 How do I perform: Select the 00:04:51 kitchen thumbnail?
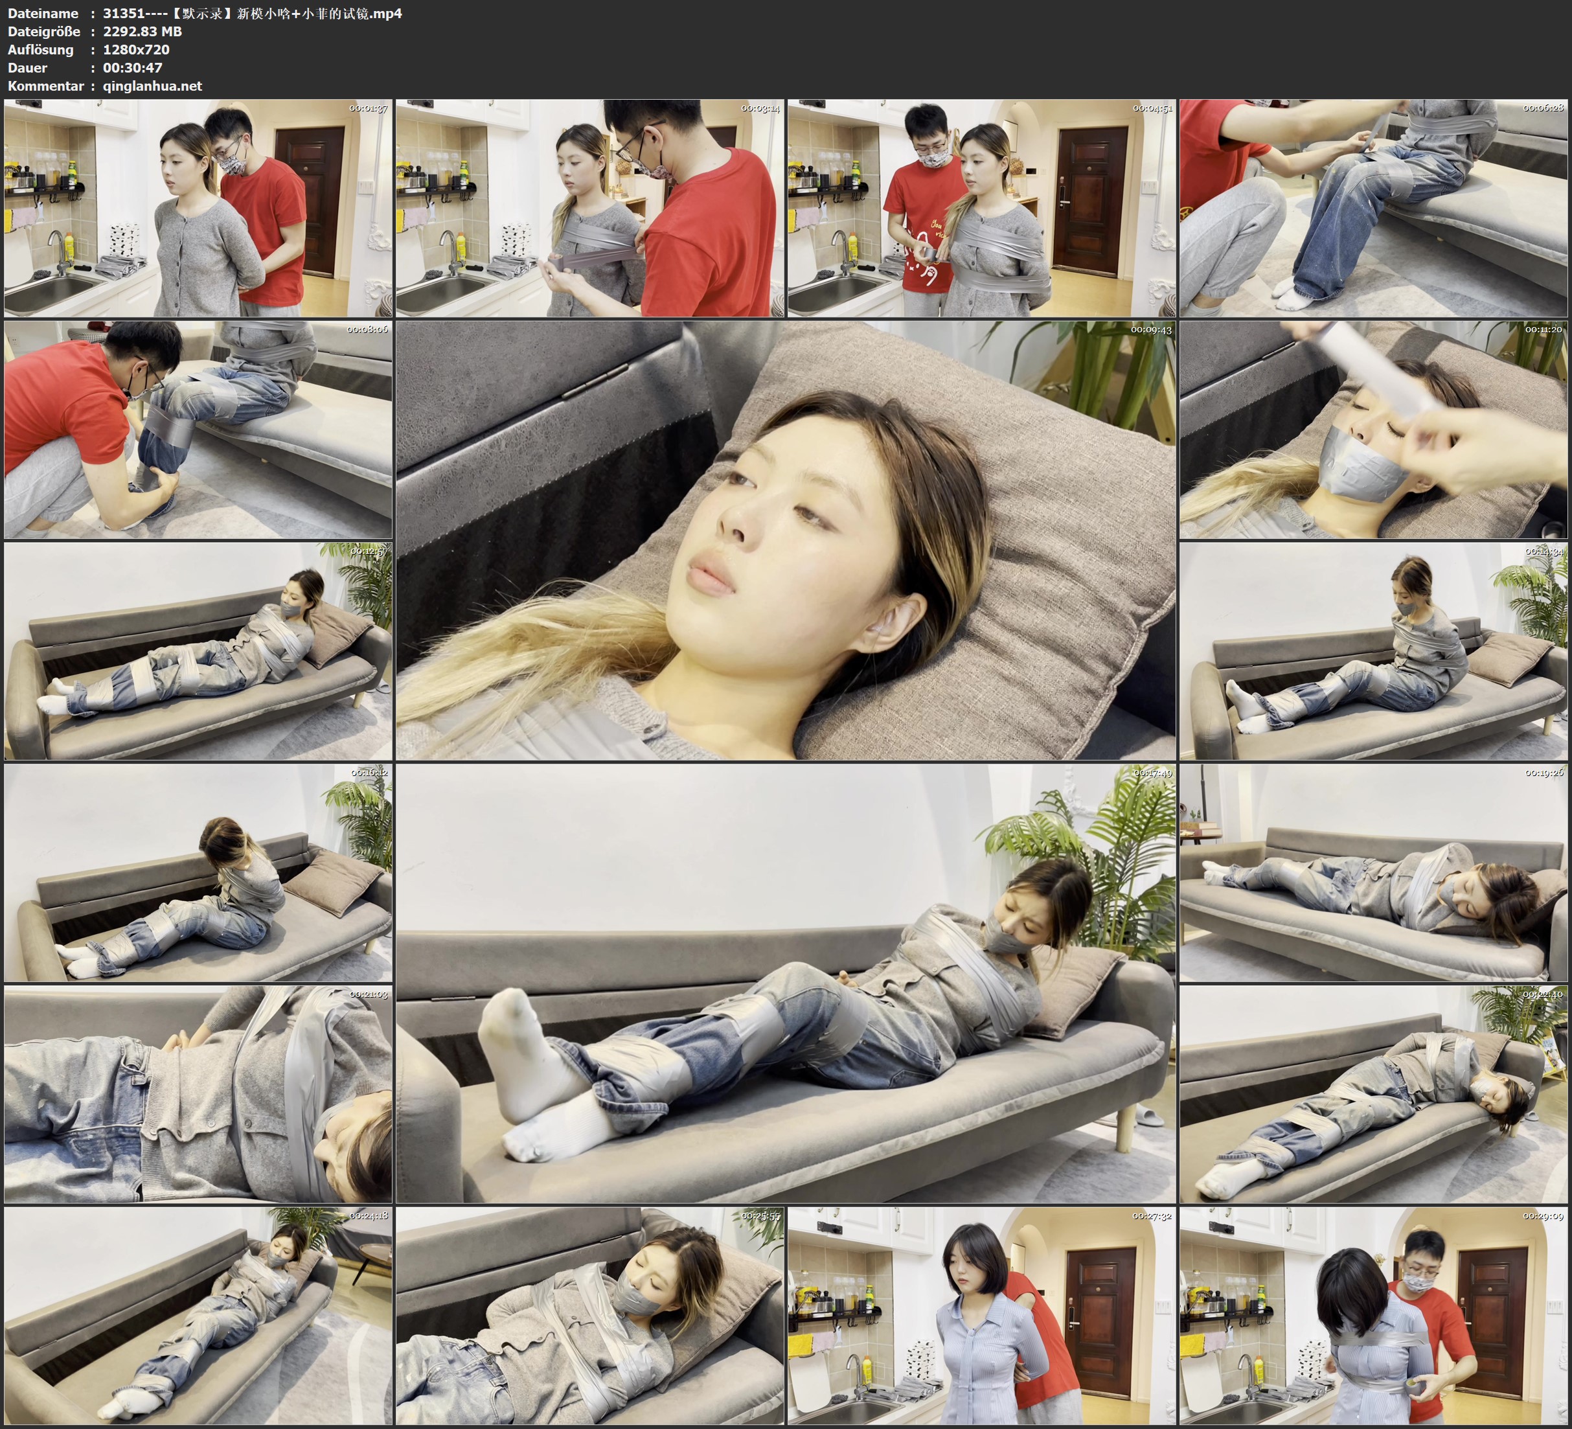tap(981, 207)
